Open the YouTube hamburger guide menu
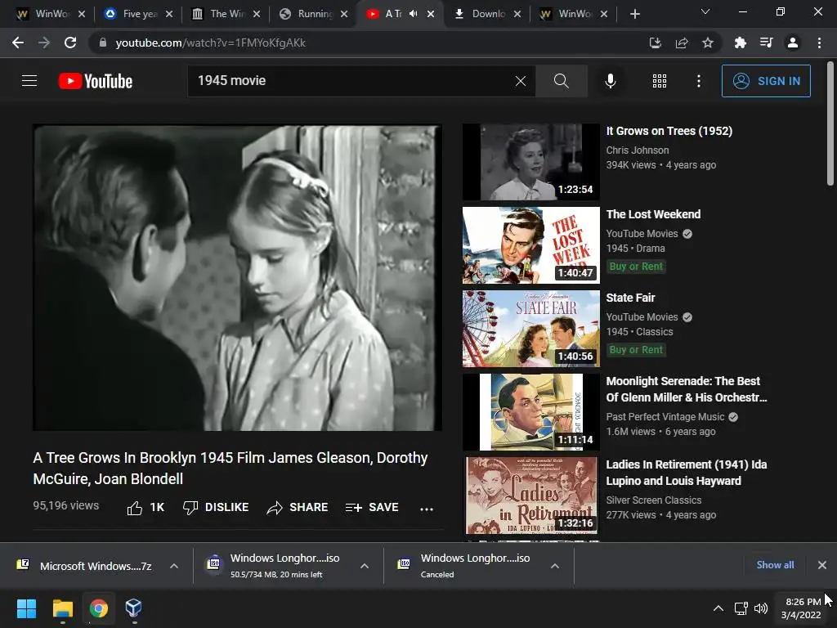837x628 pixels. click(29, 81)
